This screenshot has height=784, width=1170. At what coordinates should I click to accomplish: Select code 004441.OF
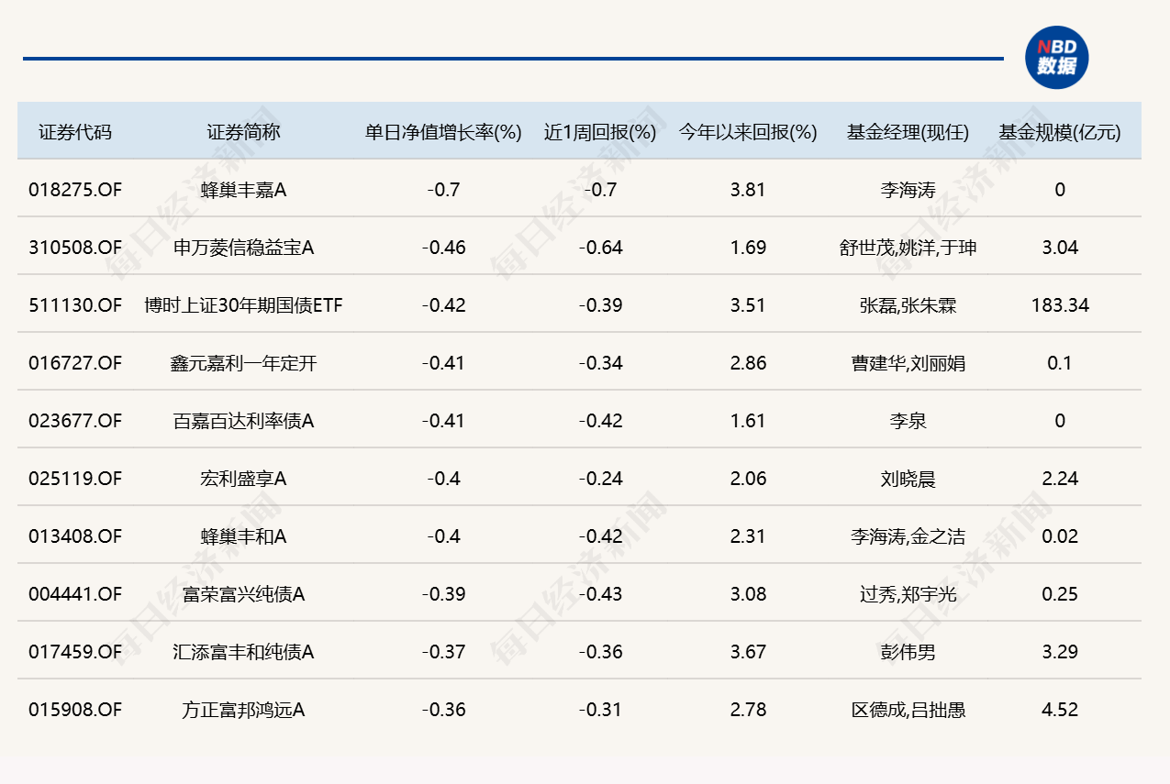click(x=75, y=595)
